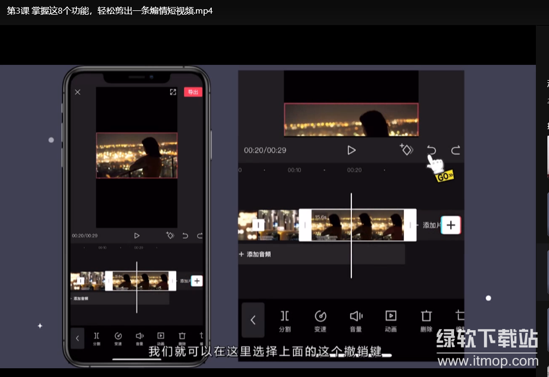Click the transition marker between clips in the enlarged timeline
Image resolution: width=549 pixels, height=377 pixels.
pyautogui.click(x=259, y=225)
